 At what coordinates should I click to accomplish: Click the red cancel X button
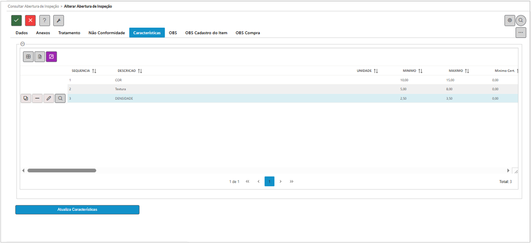point(30,21)
